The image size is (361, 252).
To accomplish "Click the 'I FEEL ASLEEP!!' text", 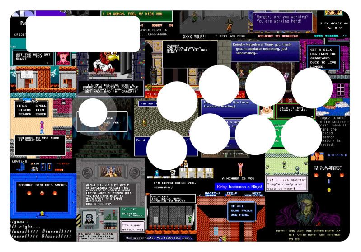I will pyautogui.click(x=230, y=36).
